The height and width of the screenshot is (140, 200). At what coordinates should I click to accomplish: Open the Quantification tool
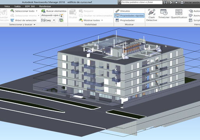(x=179, y=14)
